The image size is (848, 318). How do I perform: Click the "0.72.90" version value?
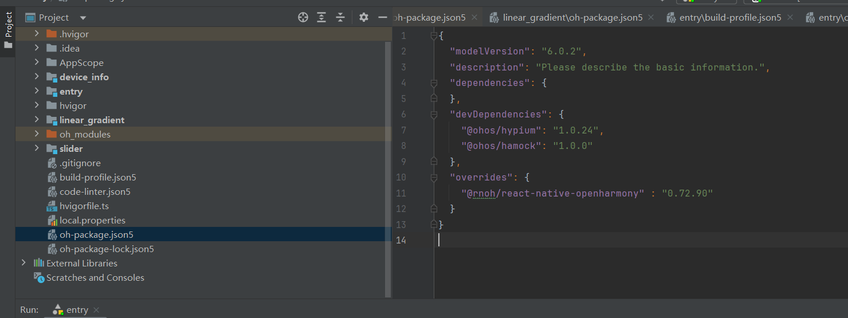[687, 193]
